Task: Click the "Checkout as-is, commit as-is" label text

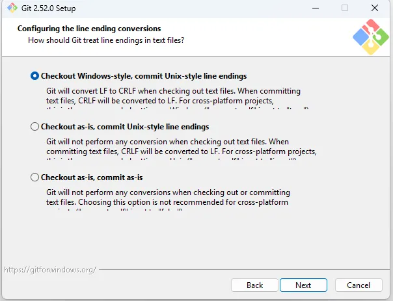Action: 92,177
